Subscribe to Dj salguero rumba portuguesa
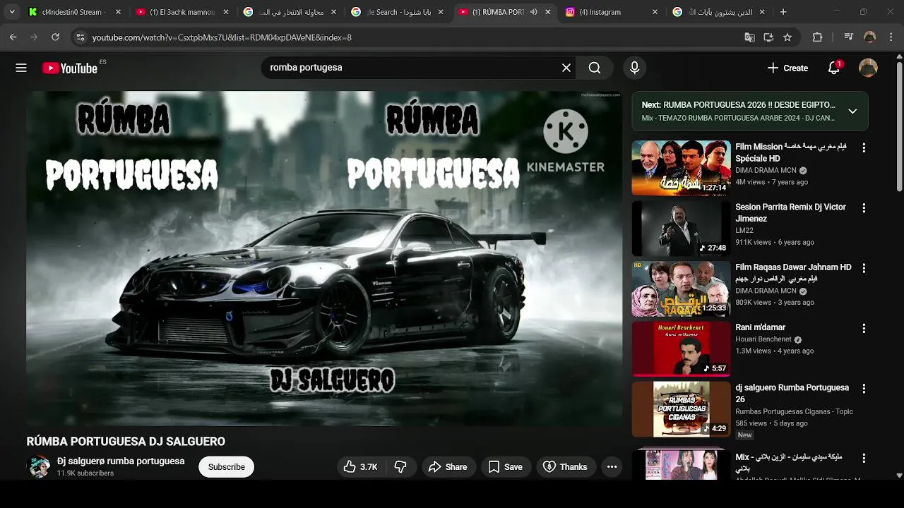 click(x=226, y=466)
